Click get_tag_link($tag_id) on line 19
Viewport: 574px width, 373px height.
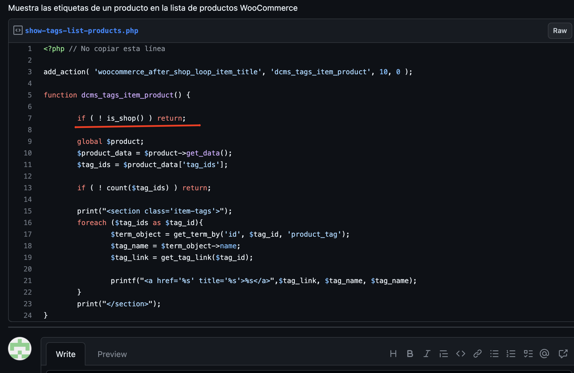205,258
